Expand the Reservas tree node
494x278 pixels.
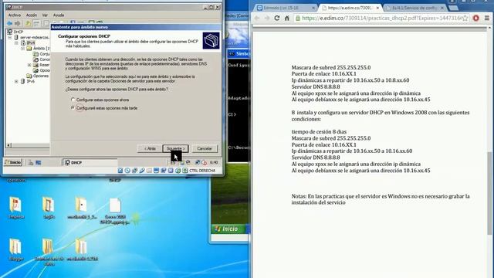coord(29,65)
